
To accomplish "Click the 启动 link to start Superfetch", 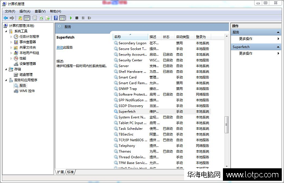I will (60, 47).
